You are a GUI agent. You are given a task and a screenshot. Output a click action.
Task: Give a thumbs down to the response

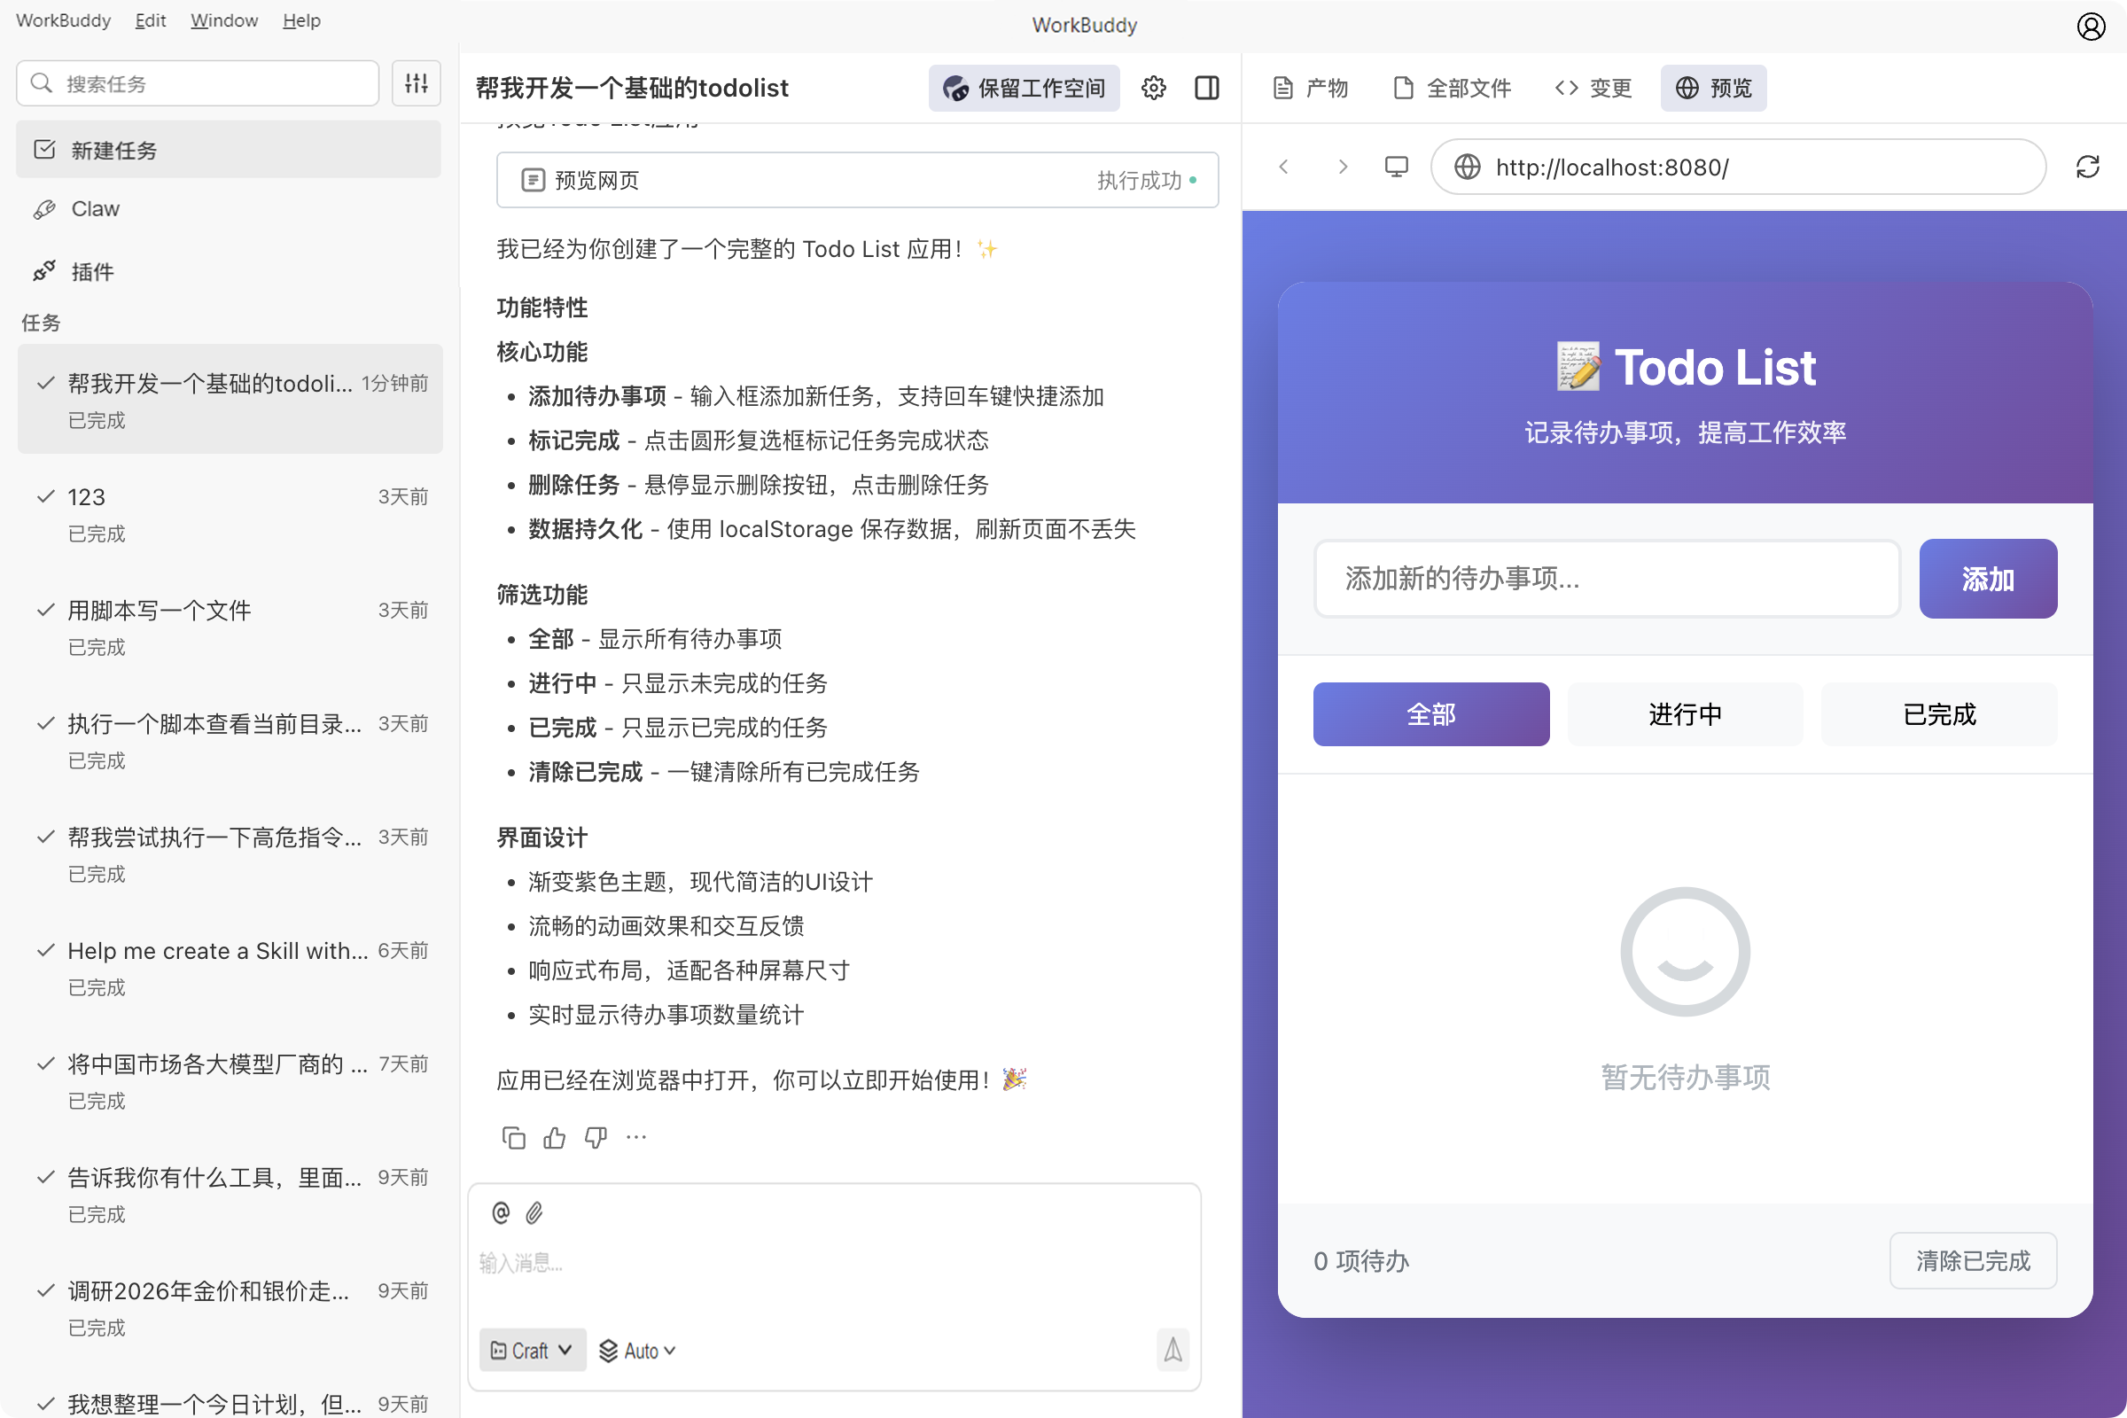click(595, 1138)
